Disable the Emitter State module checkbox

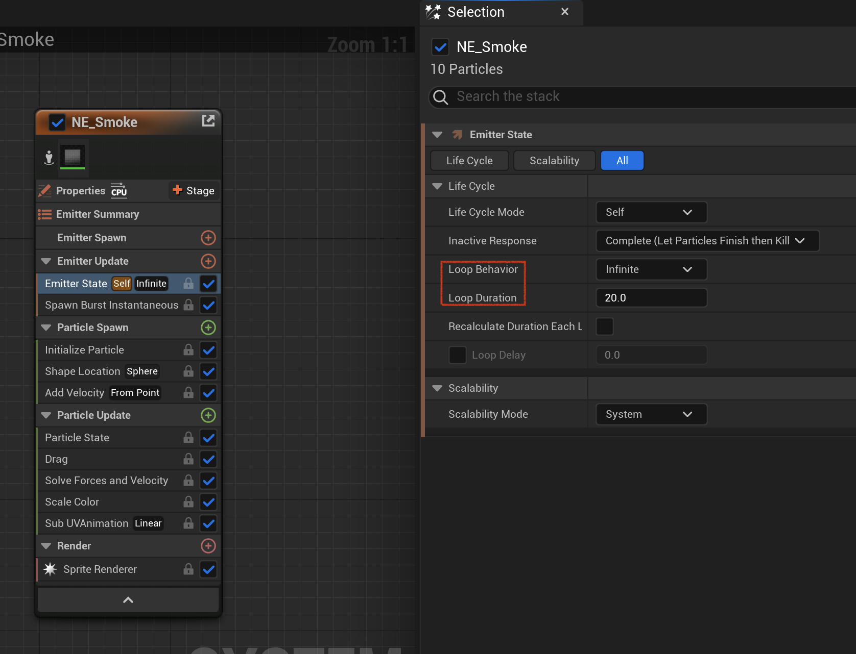point(208,284)
